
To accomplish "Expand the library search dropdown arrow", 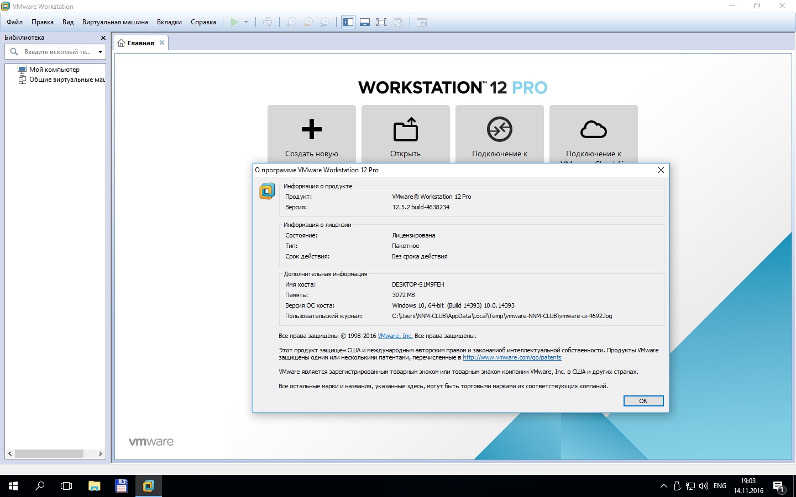I will pos(100,52).
